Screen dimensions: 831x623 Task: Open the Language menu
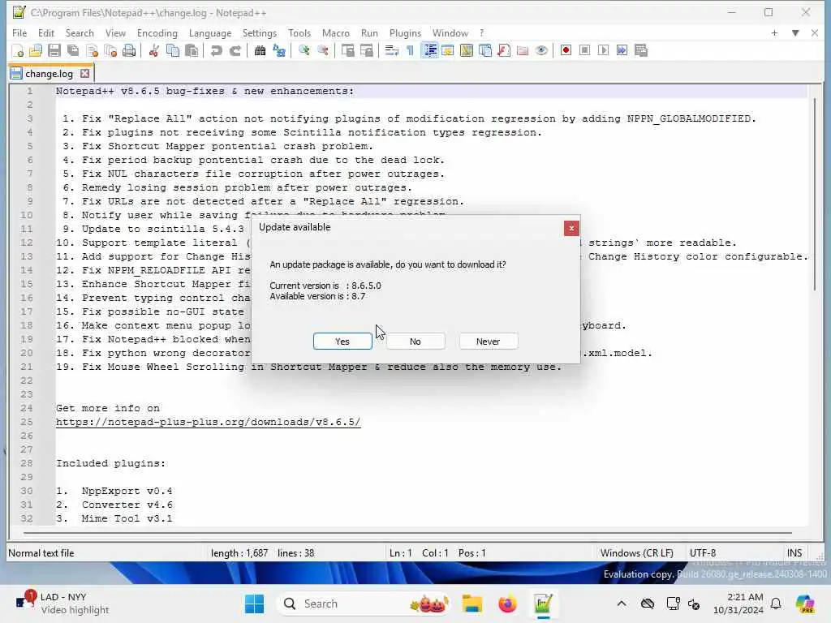click(x=210, y=32)
